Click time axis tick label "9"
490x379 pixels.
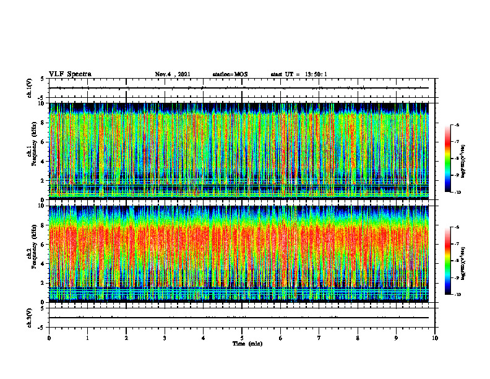[x=396, y=338]
